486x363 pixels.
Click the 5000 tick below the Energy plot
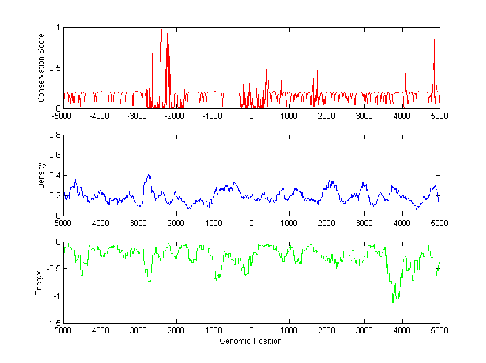click(x=439, y=331)
